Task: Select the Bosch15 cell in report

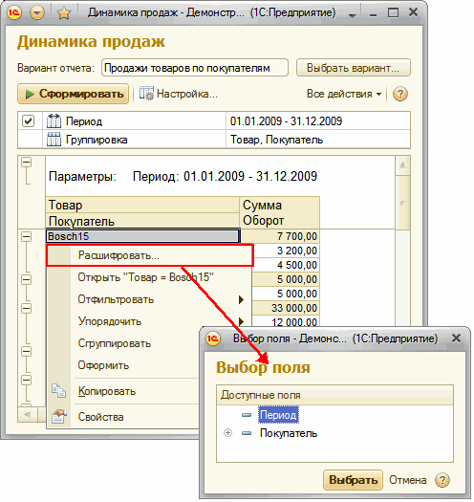Action: (142, 236)
